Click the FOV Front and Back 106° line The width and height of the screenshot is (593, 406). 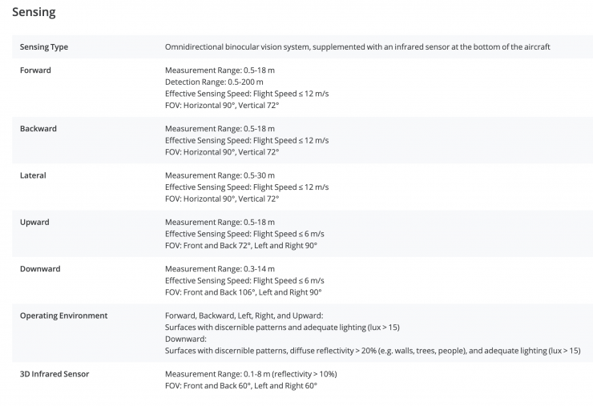(x=243, y=292)
